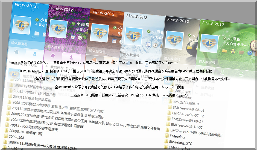The image size is (257, 150).
Task: Click the blue help question icon
Action: tap(249, 53)
